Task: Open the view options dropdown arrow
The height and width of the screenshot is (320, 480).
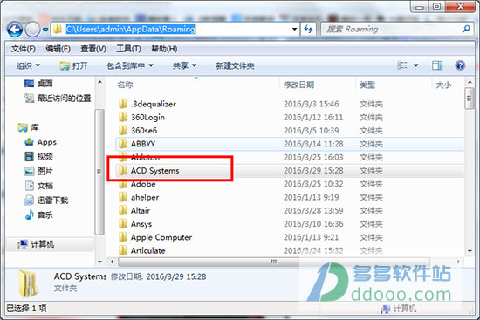Action: [416, 65]
